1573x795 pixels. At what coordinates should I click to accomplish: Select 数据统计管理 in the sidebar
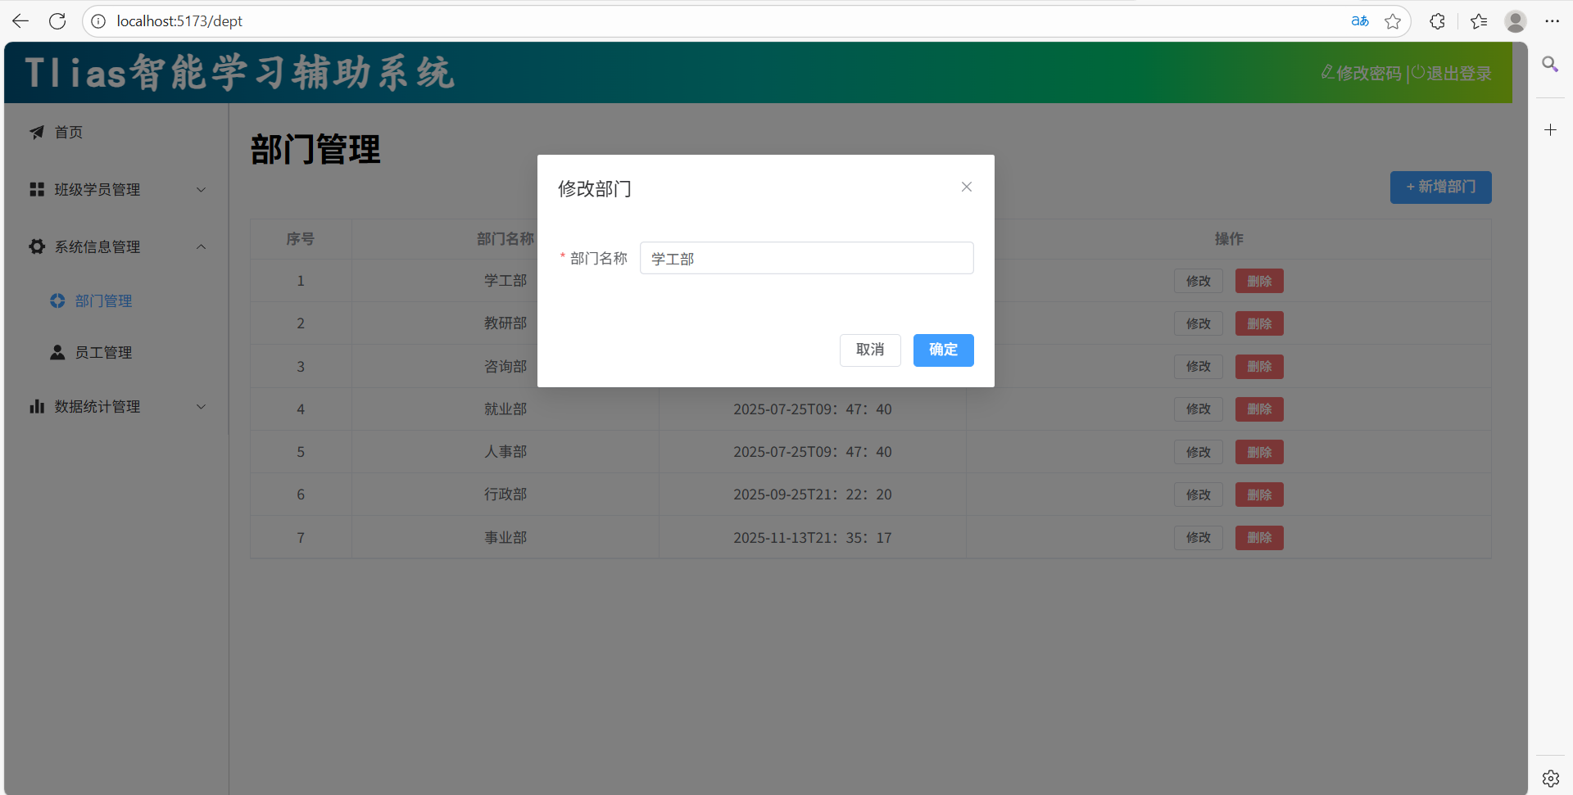[116, 406]
